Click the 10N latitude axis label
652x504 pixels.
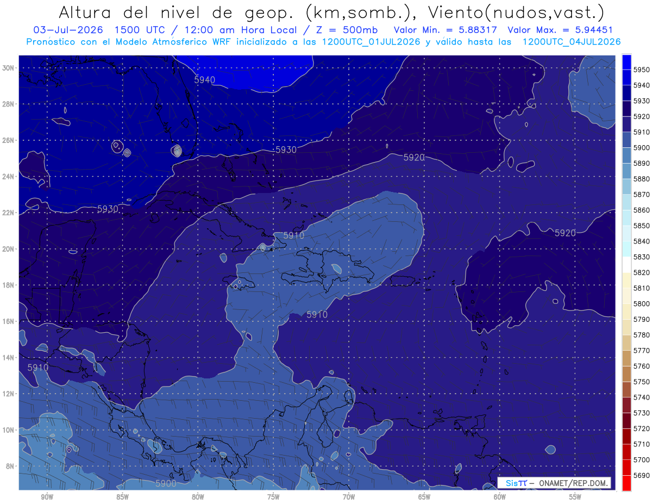9,430
